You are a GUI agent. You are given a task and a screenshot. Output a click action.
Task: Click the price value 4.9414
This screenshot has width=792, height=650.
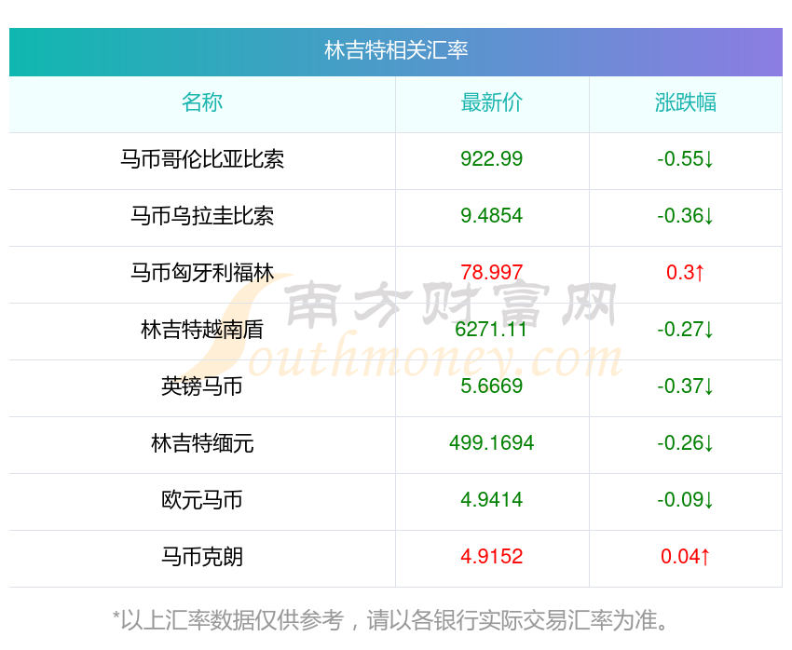491,500
